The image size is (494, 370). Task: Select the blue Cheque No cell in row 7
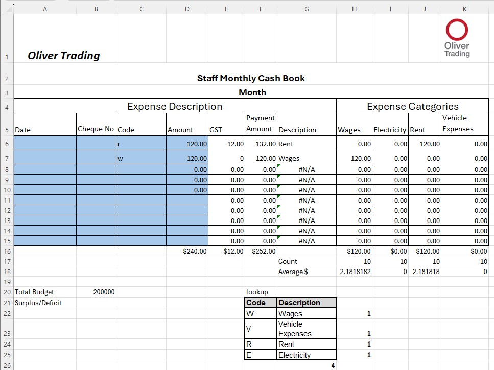click(x=96, y=158)
